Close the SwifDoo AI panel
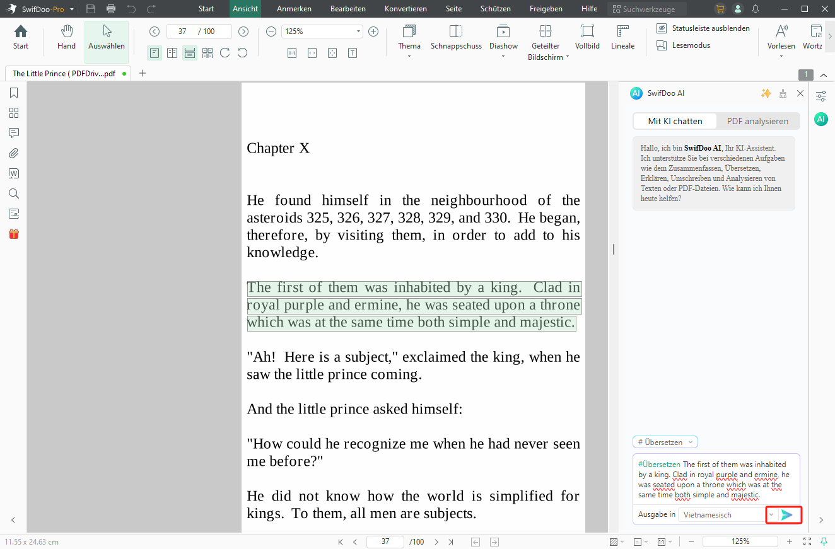This screenshot has width=835, height=549. click(x=800, y=93)
